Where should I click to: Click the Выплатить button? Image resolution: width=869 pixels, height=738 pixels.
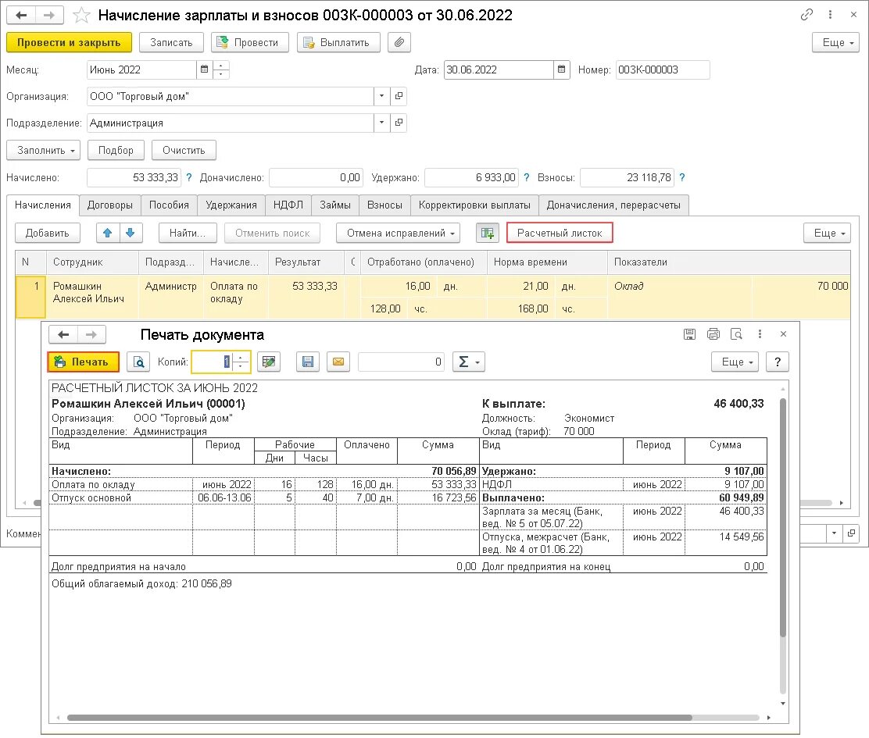click(338, 43)
